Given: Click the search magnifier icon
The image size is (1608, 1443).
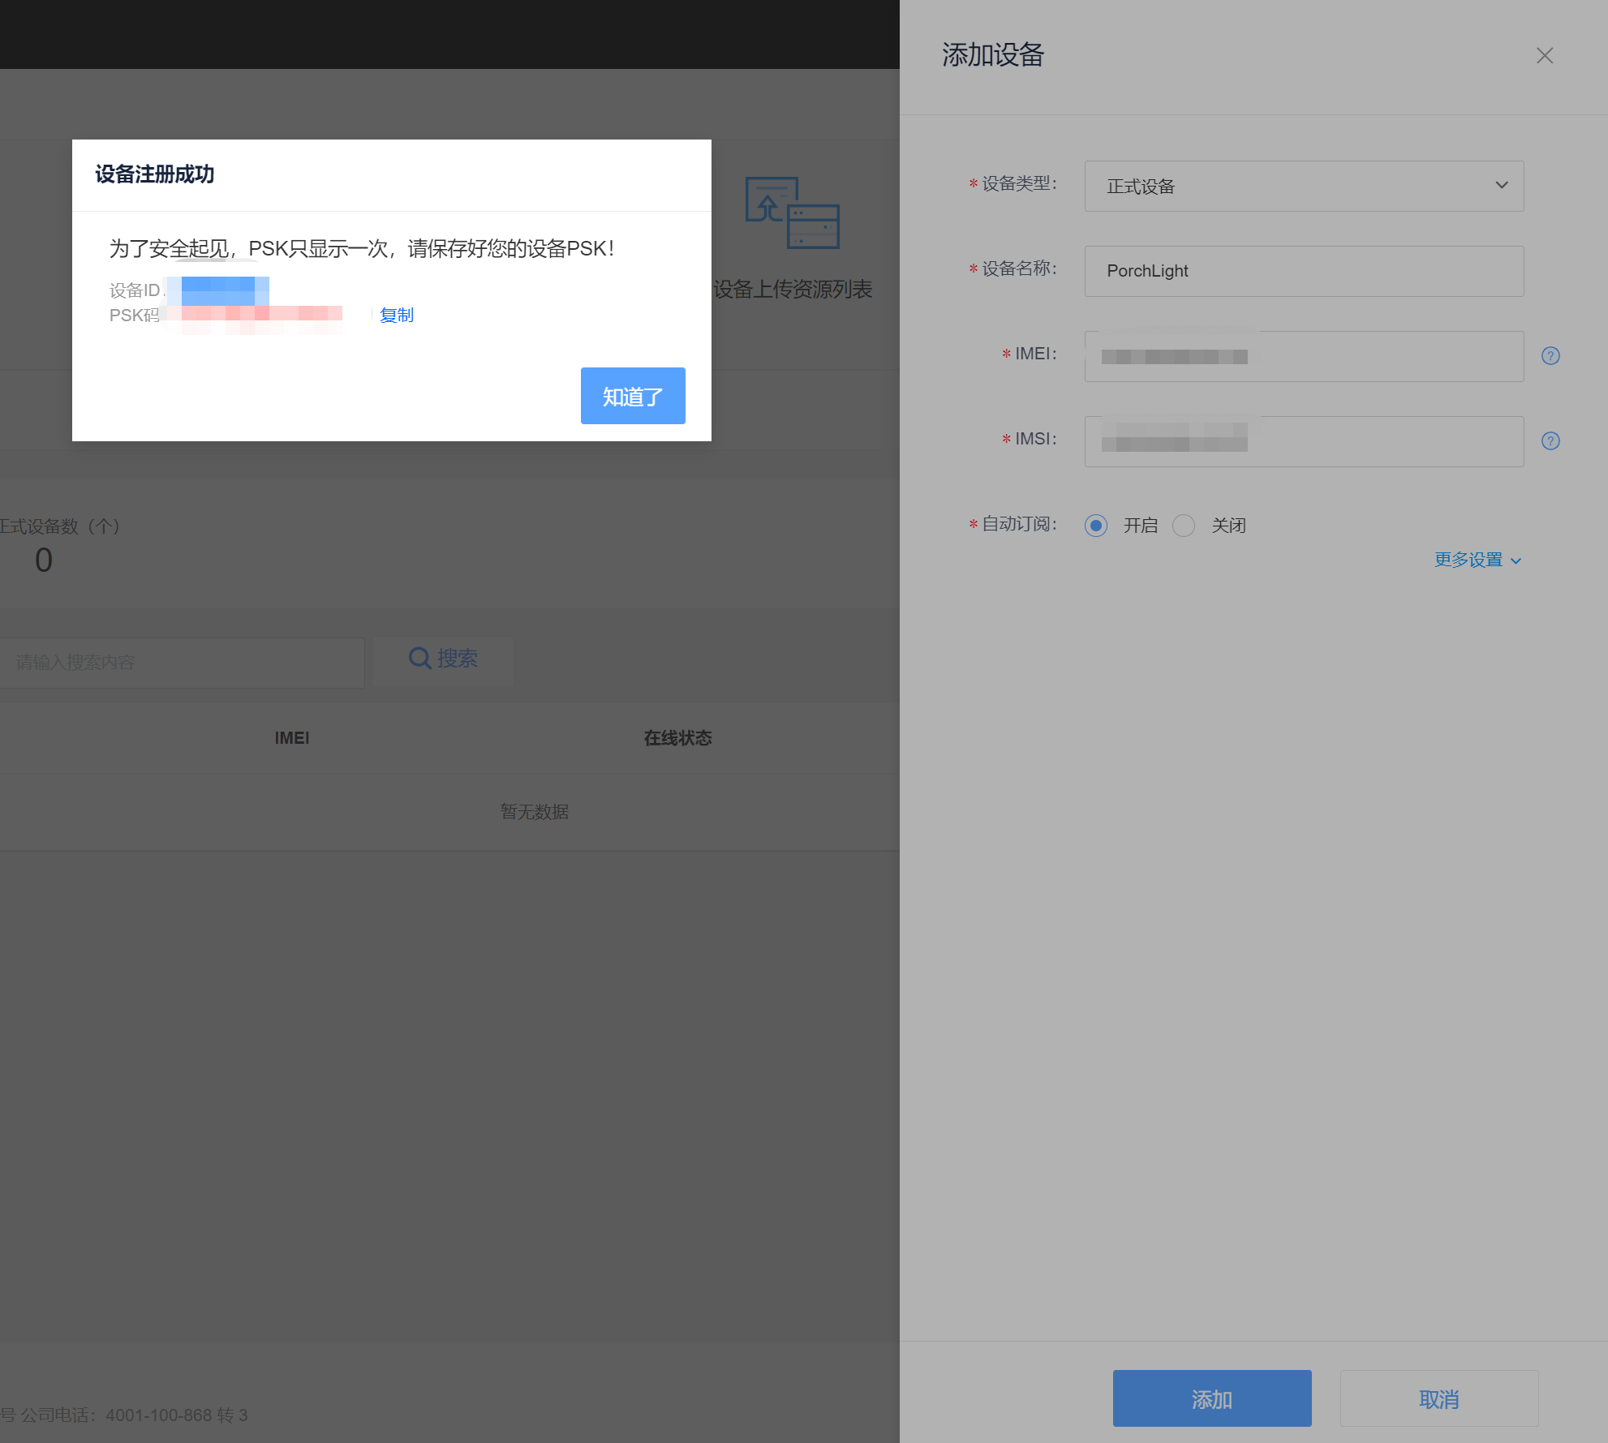Looking at the screenshot, I should pyautogui.click(x=419, y=658).
